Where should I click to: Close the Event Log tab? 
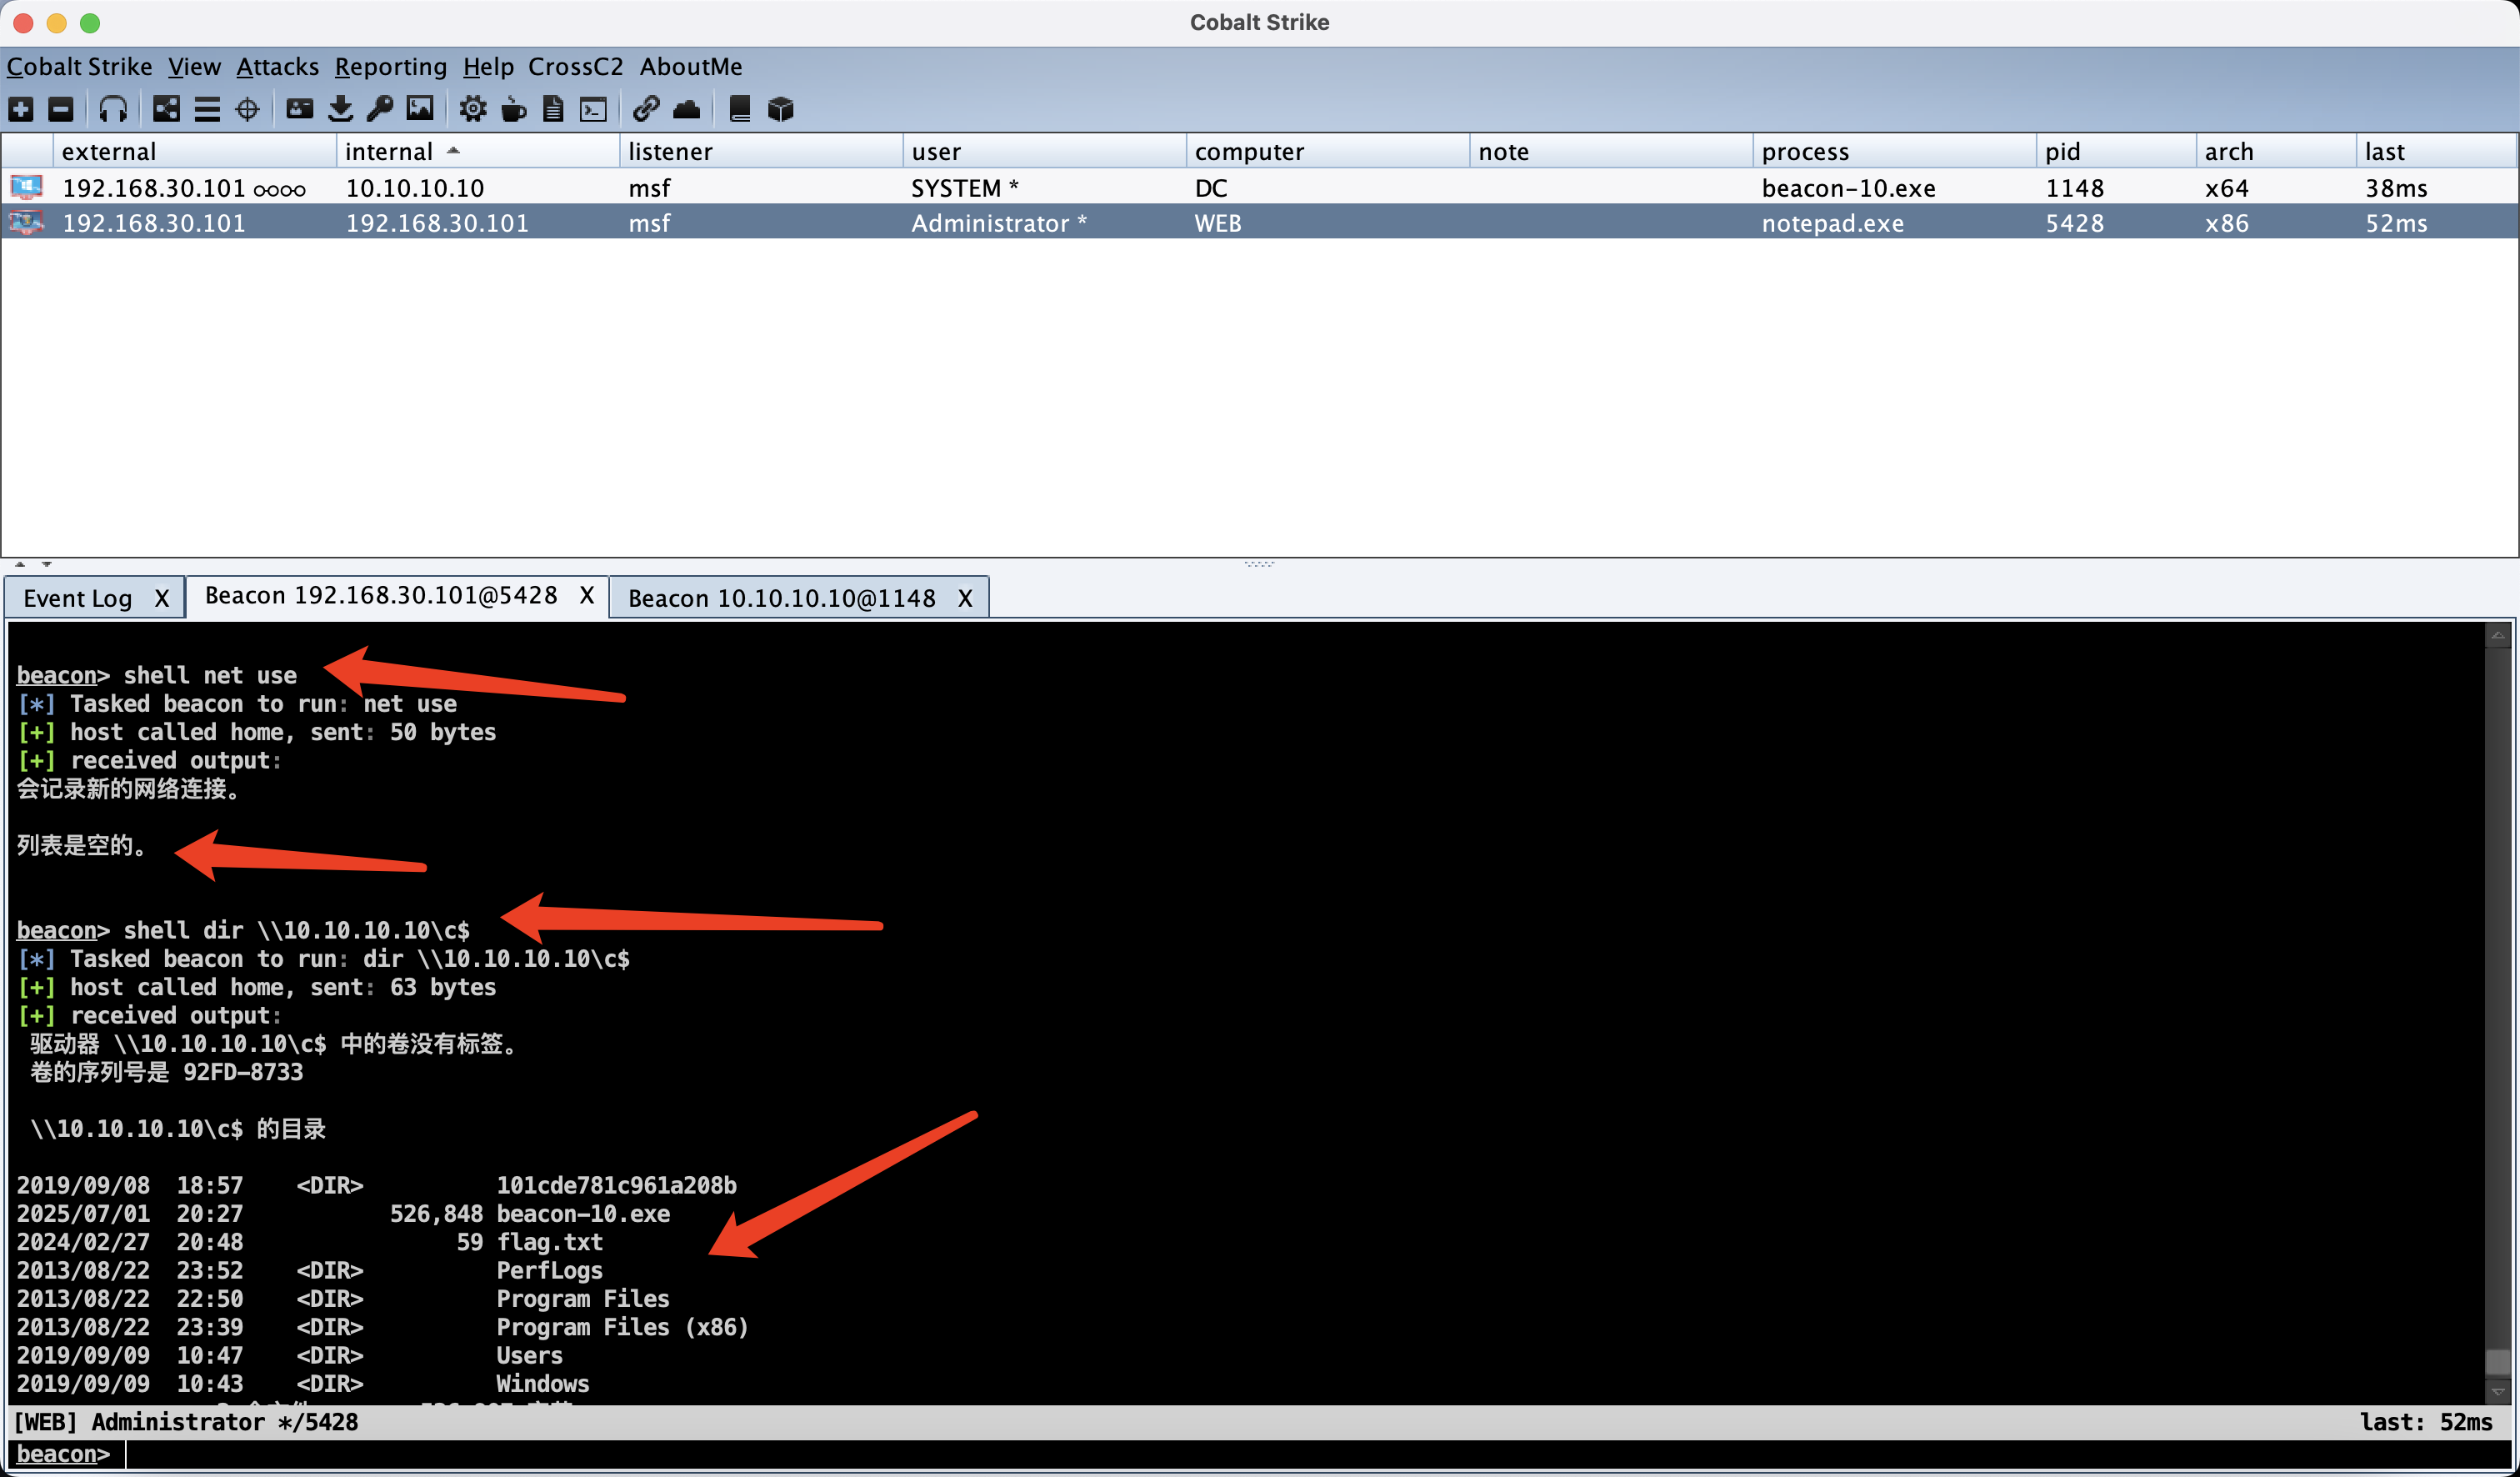coord(161,598)
